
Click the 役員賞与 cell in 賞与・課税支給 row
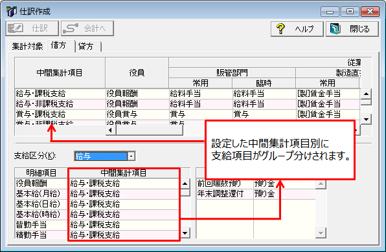point(137,114)
